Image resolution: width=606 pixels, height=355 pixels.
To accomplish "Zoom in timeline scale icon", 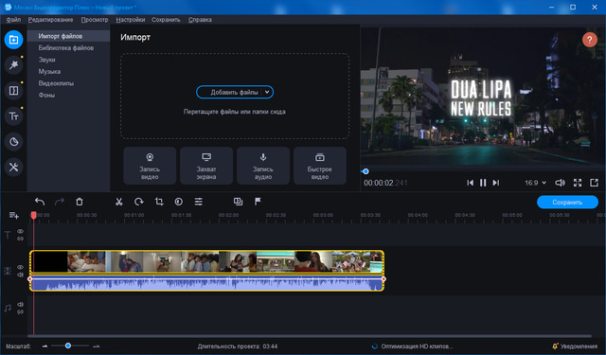I will (x=97, y=346).
